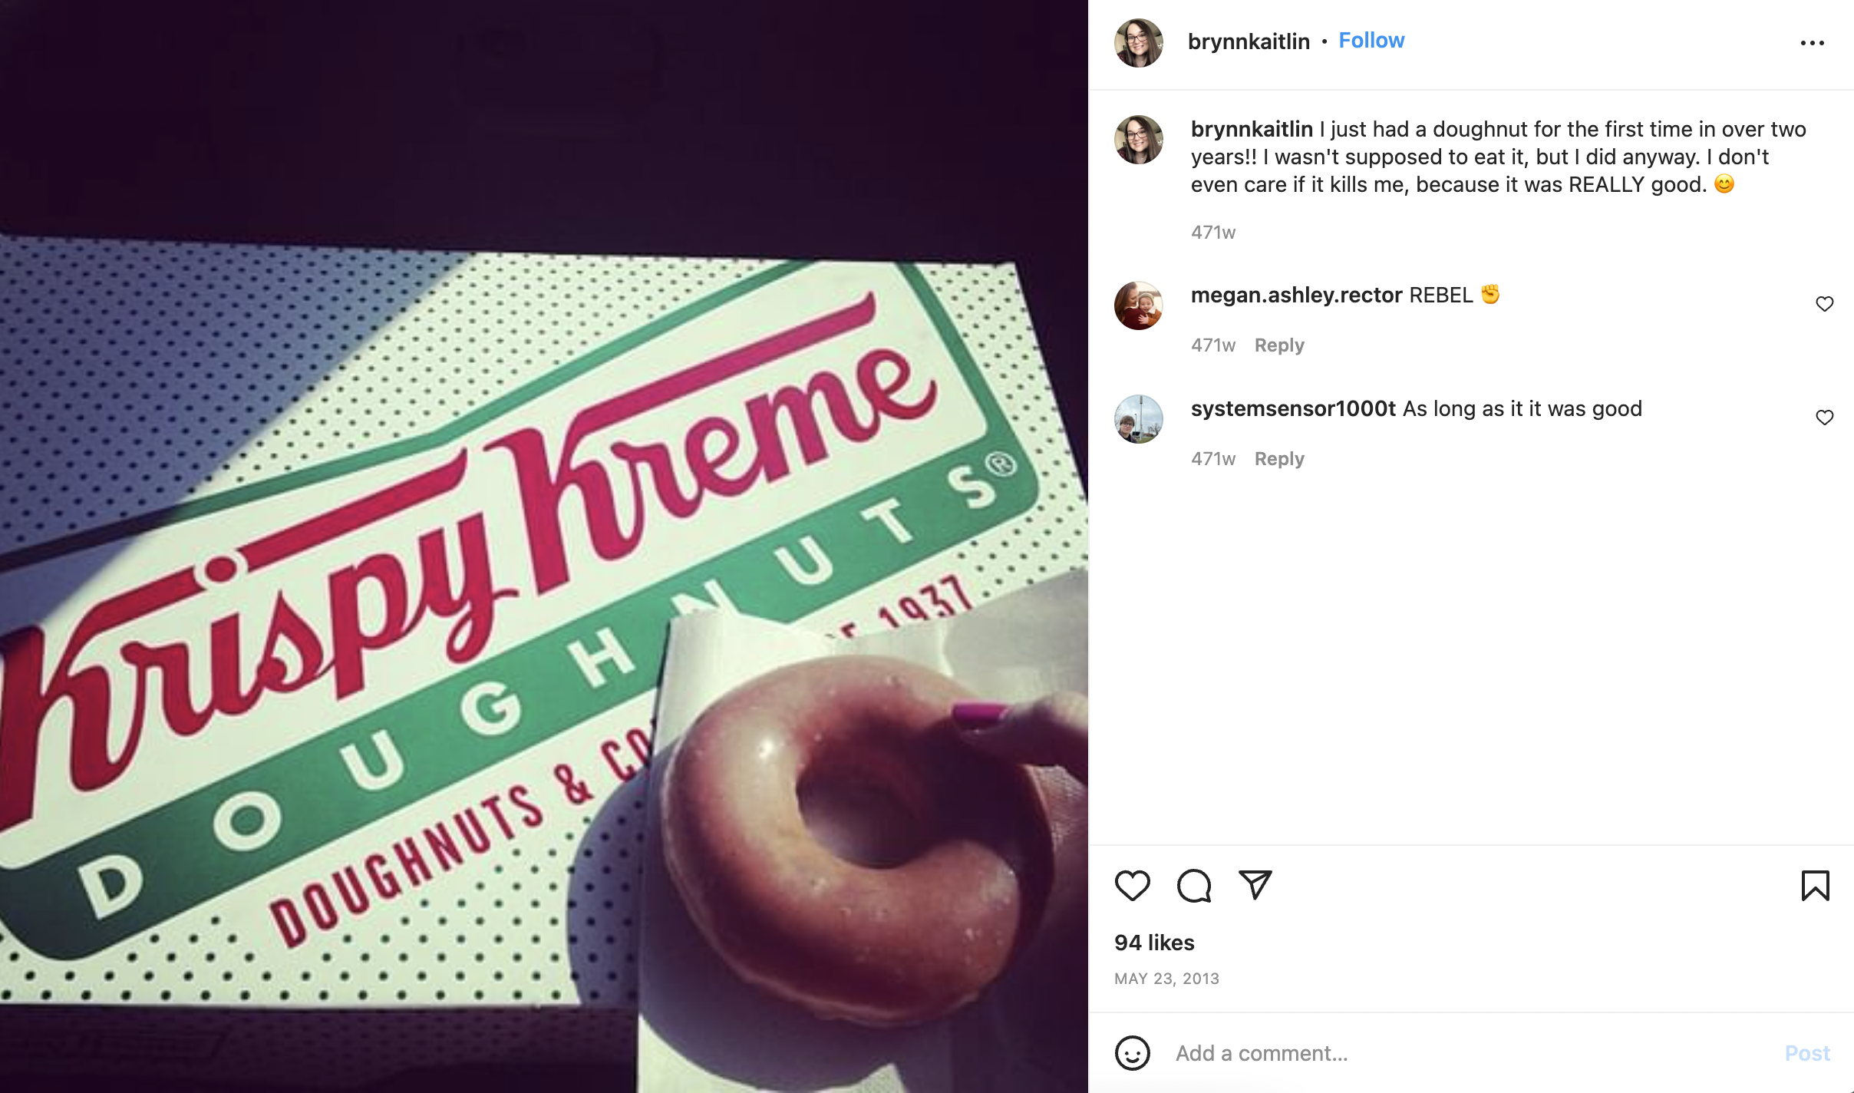Image resolution: width=1854 pixels, height=1093 pixels.
Task: Focus the Add a comment field
Action: (x=1473, y=1053)
